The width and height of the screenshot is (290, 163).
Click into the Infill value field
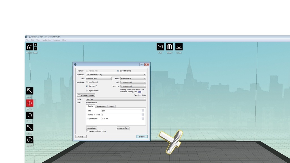click(121, 111)
